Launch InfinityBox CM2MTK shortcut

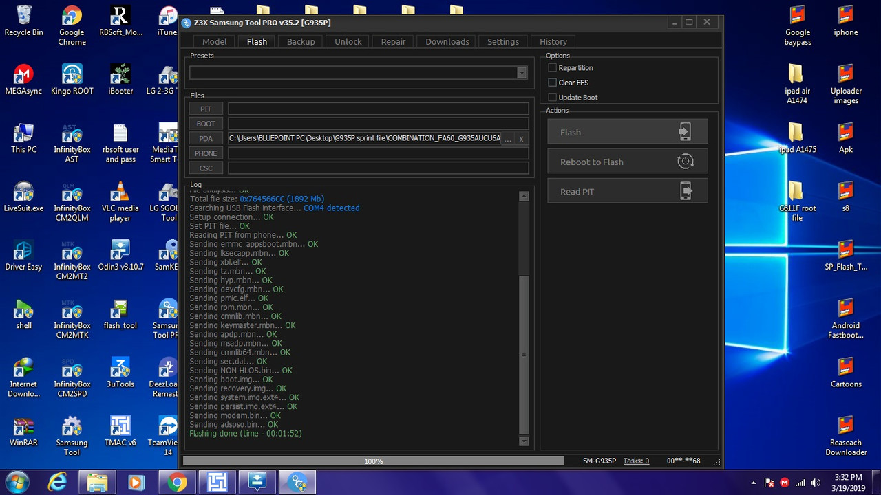(72, 319)
